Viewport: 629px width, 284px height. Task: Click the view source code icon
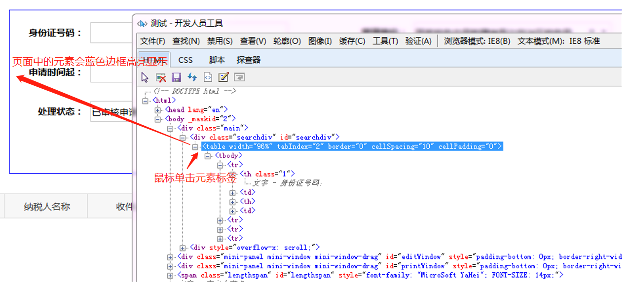(x=208, y=77)
